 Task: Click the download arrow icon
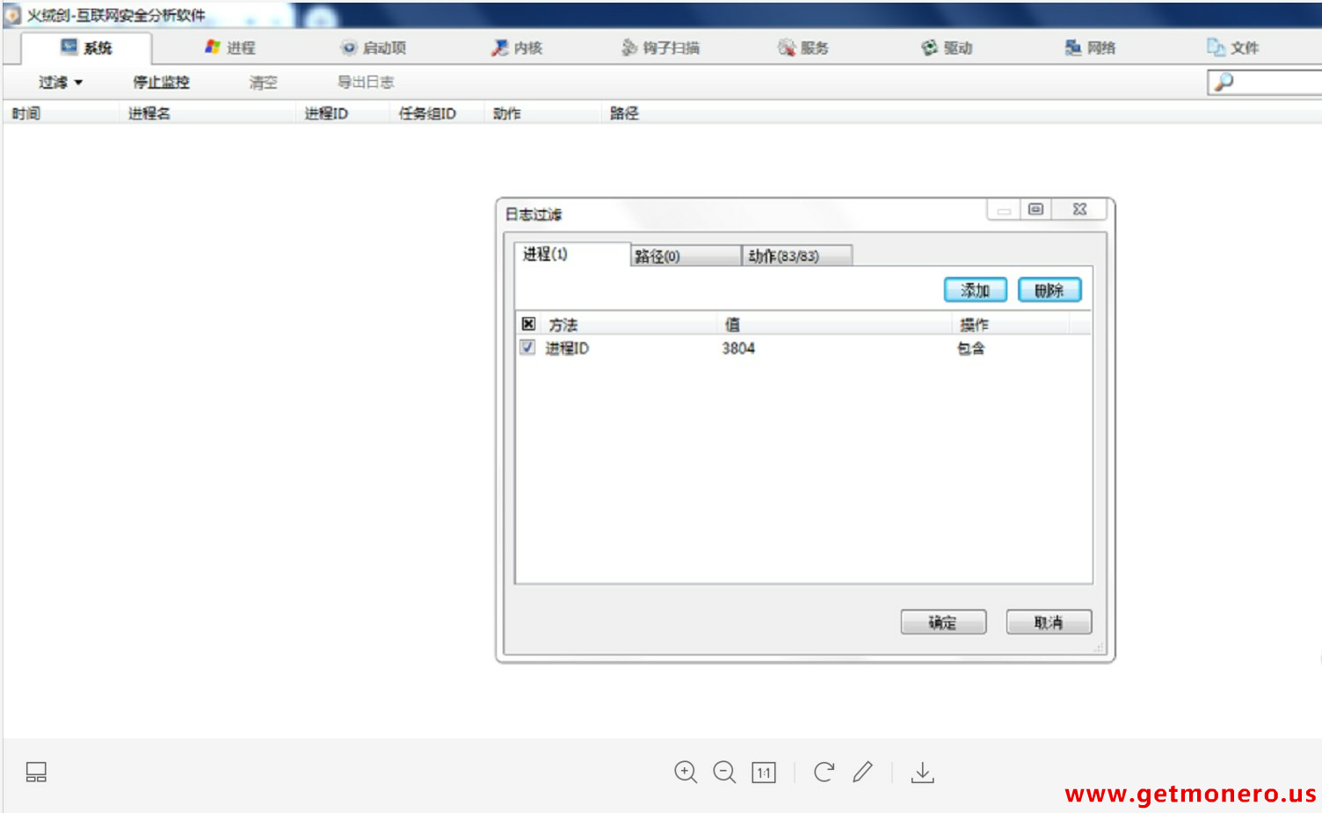[922, 772]
